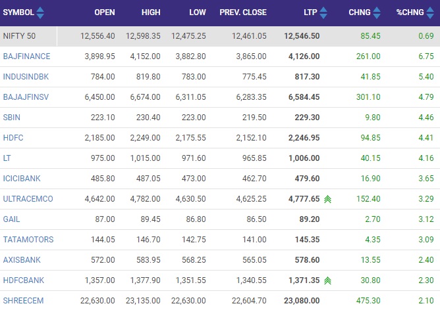Select HDFC change value 94.85

point(371,138)
